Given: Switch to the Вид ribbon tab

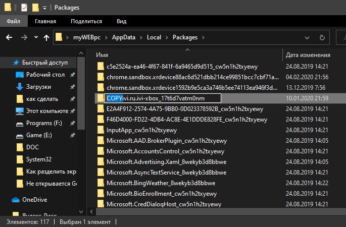Looking at the screenshot, I should click(121, 21).
